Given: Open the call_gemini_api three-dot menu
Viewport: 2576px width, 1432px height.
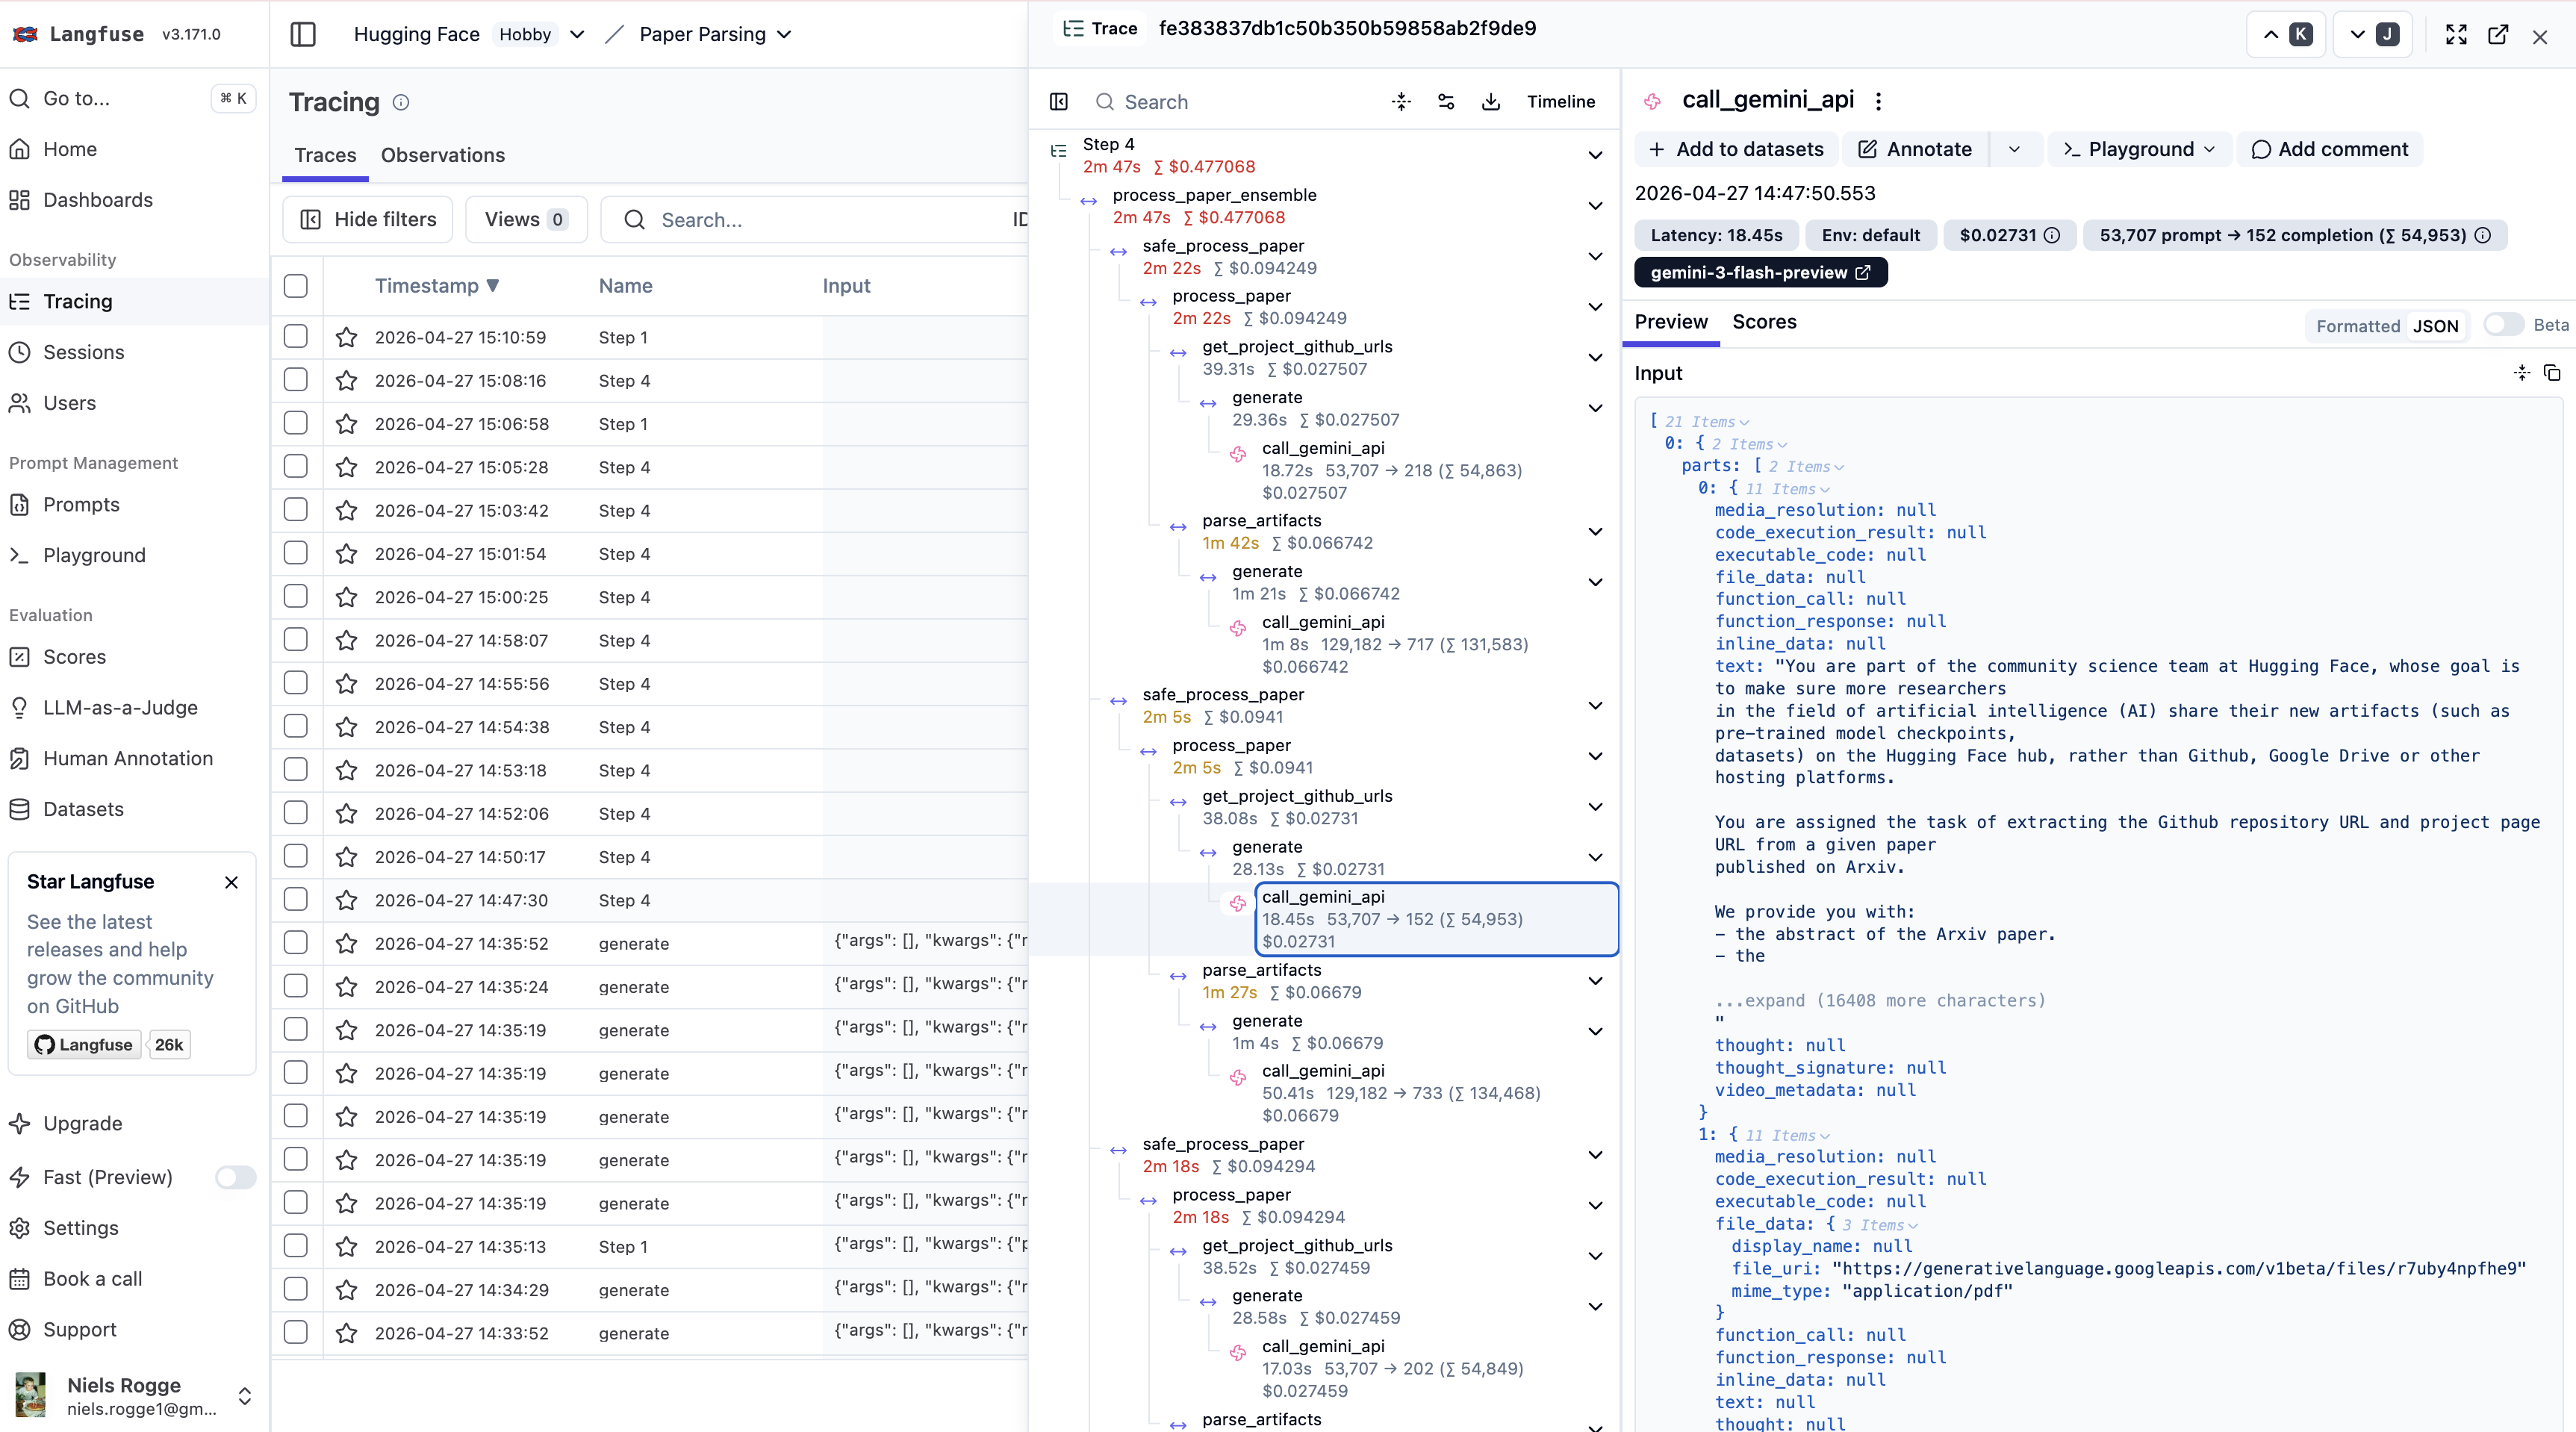Looking at the screenshot, I should (x=1878, y=101).
